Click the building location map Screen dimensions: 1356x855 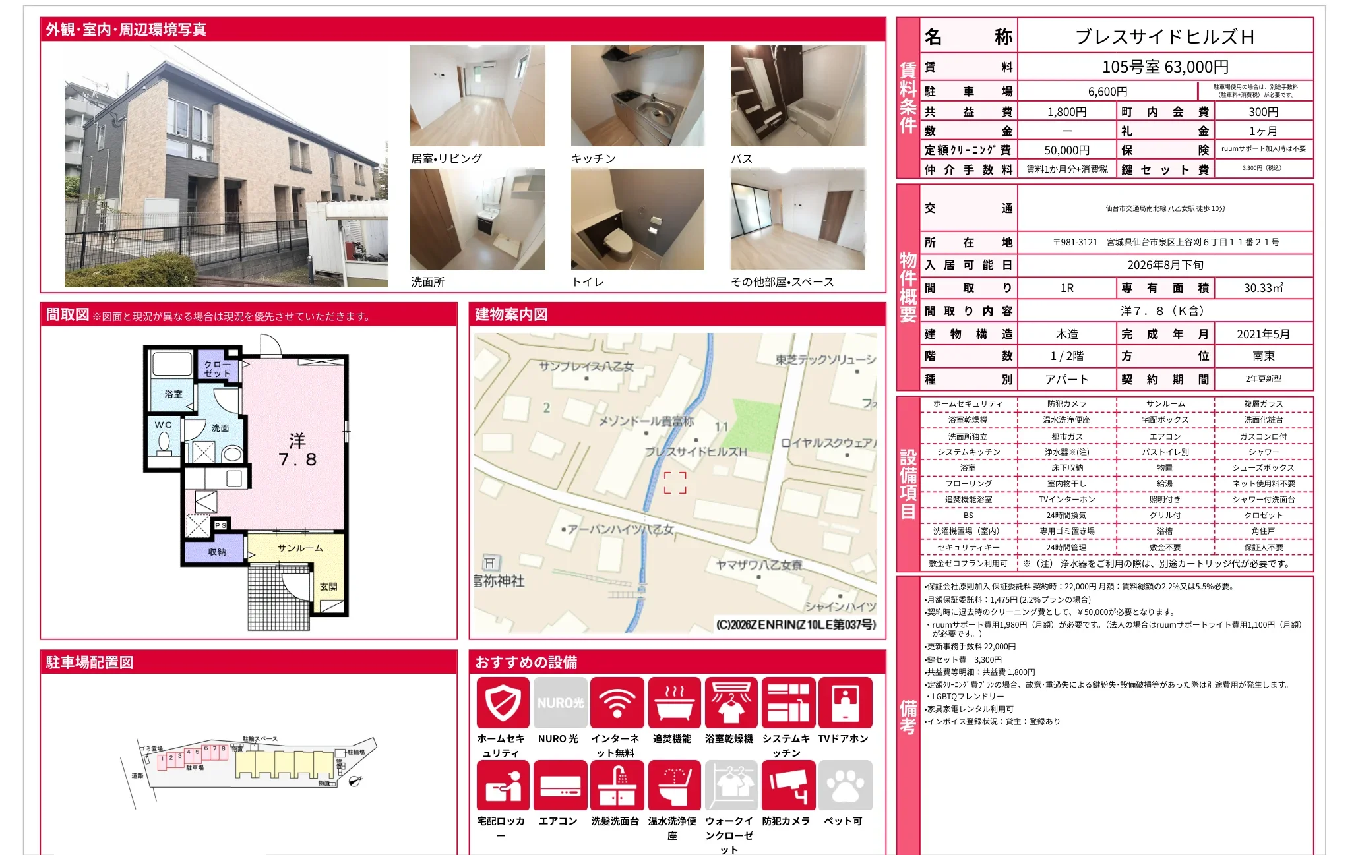(x=676, y=483)
